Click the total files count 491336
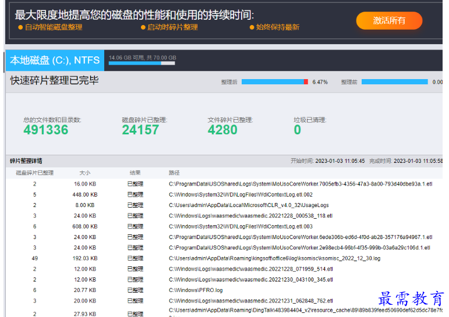This screenshot has width=449, height=317. click(x=46, y=130)
